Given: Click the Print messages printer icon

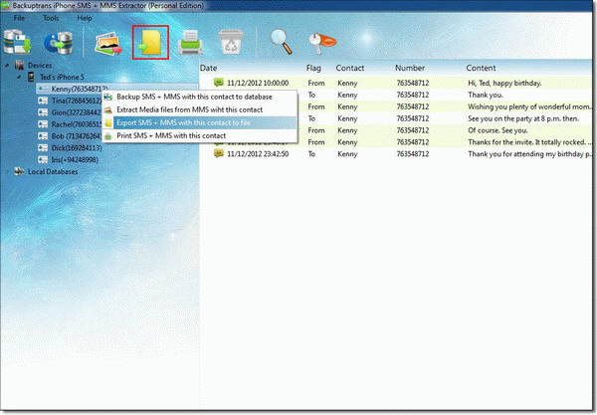Looking at the screenshot, I should pyautogui.click(x=192, y=43).
